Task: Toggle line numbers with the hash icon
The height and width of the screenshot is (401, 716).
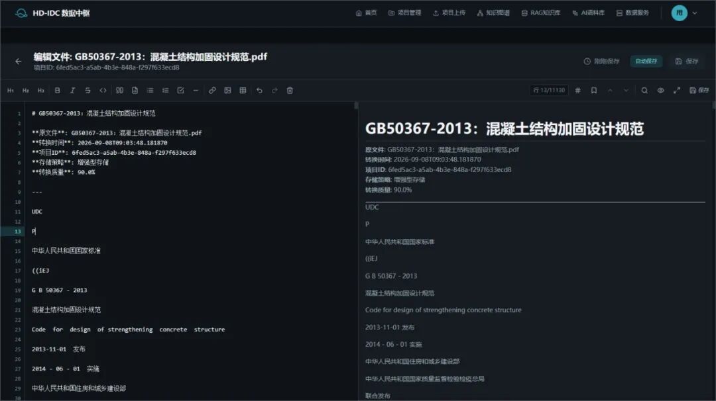Action: (578, 90)
